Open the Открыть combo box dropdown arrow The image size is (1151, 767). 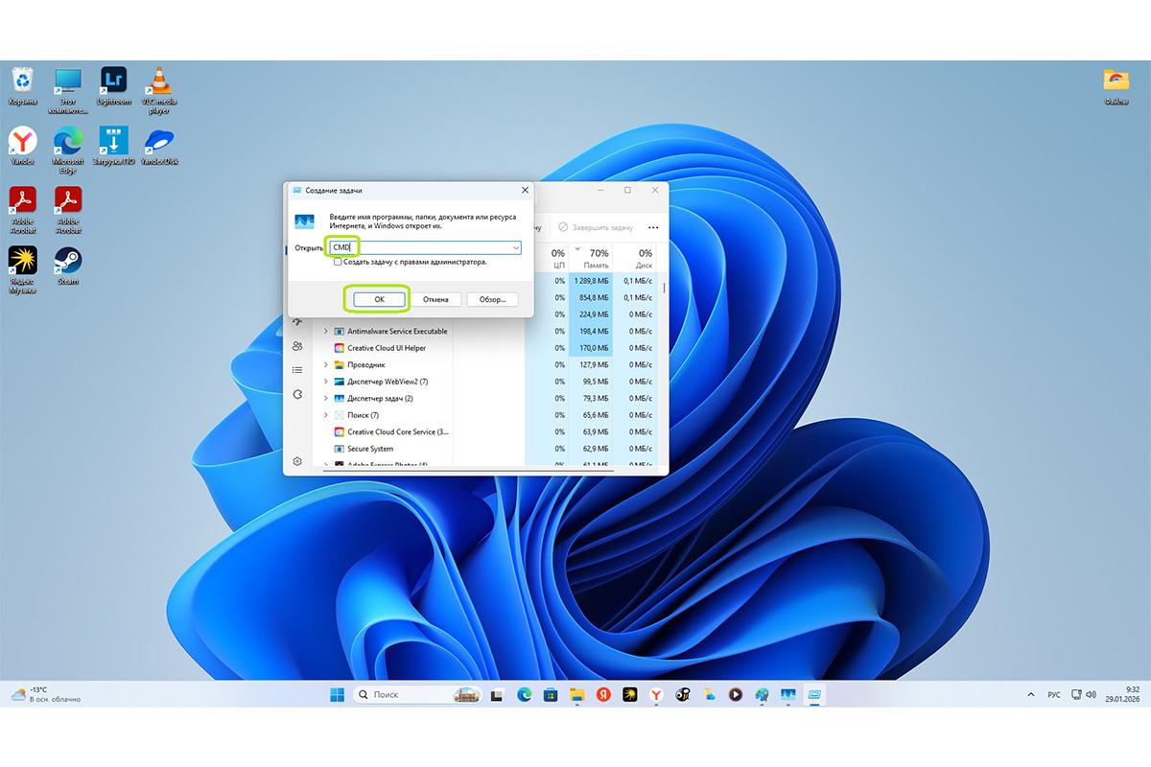pos(515,247)
